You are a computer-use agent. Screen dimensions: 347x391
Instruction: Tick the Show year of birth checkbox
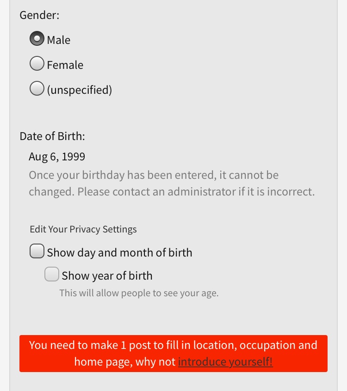[52, 274]
